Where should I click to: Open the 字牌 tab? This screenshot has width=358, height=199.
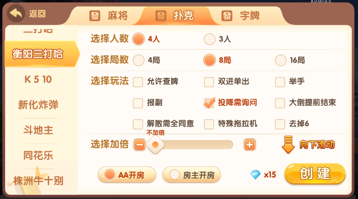(x=249, y=16)
